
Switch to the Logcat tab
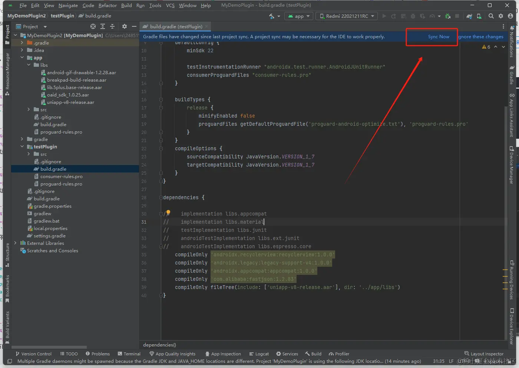(x=259, y=354)
